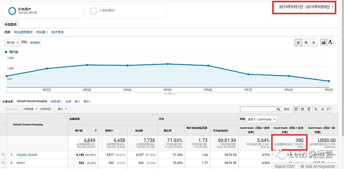Select the pie chart percentage view icon
The width and height of the screenshot is (344, 169).
point(303,109)
